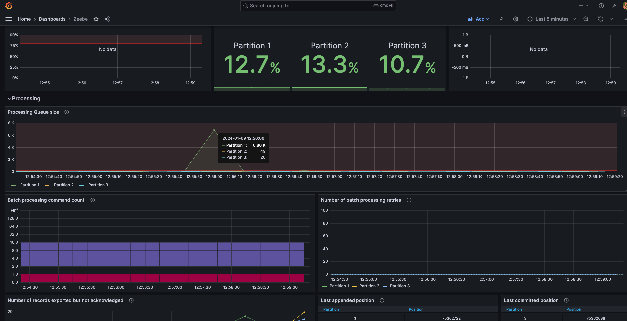Screen dimensions: 627x321
Task: Toggle Partition 2 in retries legend
Action: pyautogui.click(x=369, y=286)
